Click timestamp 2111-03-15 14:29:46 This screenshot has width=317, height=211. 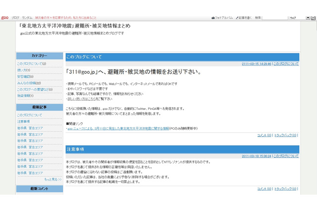tap(257, 64)
